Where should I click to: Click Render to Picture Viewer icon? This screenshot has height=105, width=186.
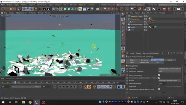point(44,9)
